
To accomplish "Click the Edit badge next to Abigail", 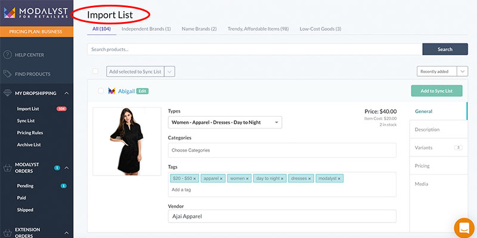I will (x=143, y=91).
